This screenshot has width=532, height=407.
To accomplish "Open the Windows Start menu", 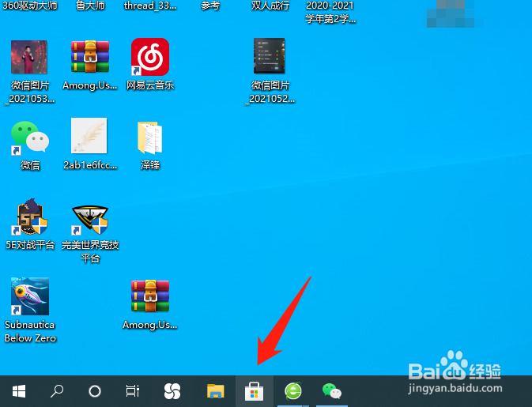I will [19, 391].
